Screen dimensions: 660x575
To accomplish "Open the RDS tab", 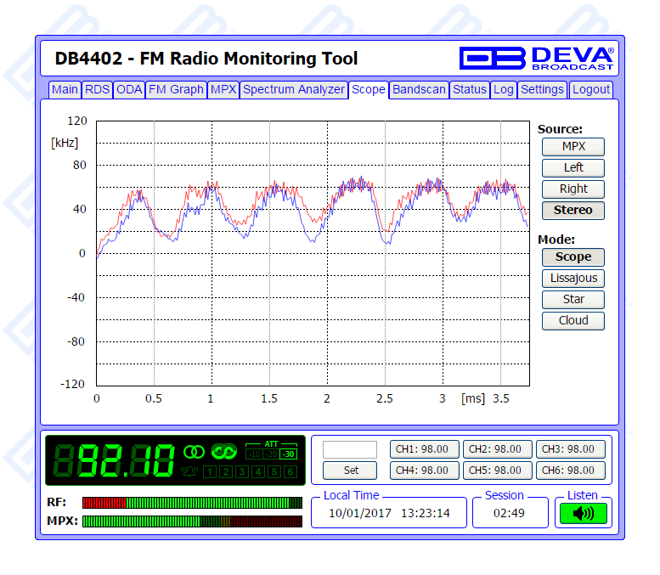I will [x=98, y=89].
